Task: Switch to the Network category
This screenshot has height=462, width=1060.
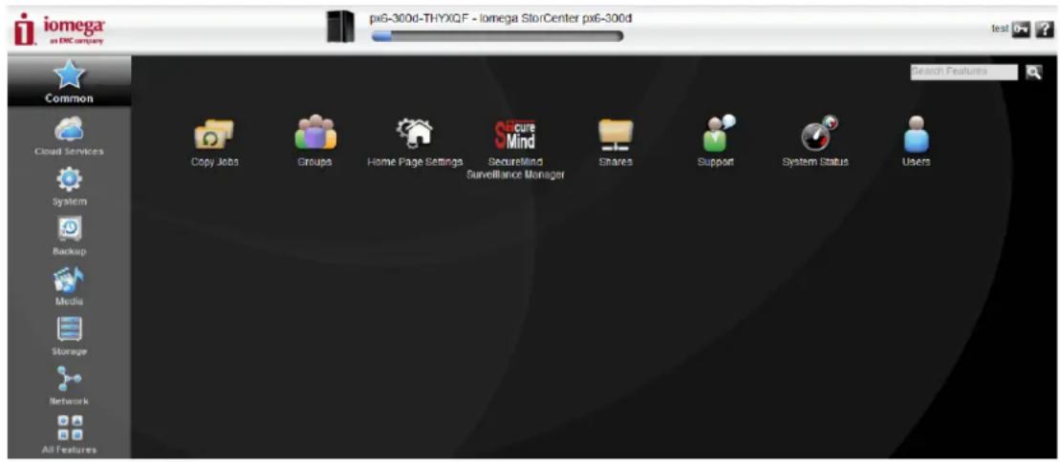Action: 70,385
